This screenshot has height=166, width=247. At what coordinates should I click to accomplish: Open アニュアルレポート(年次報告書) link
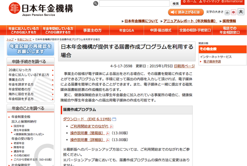tap(190, 21)
